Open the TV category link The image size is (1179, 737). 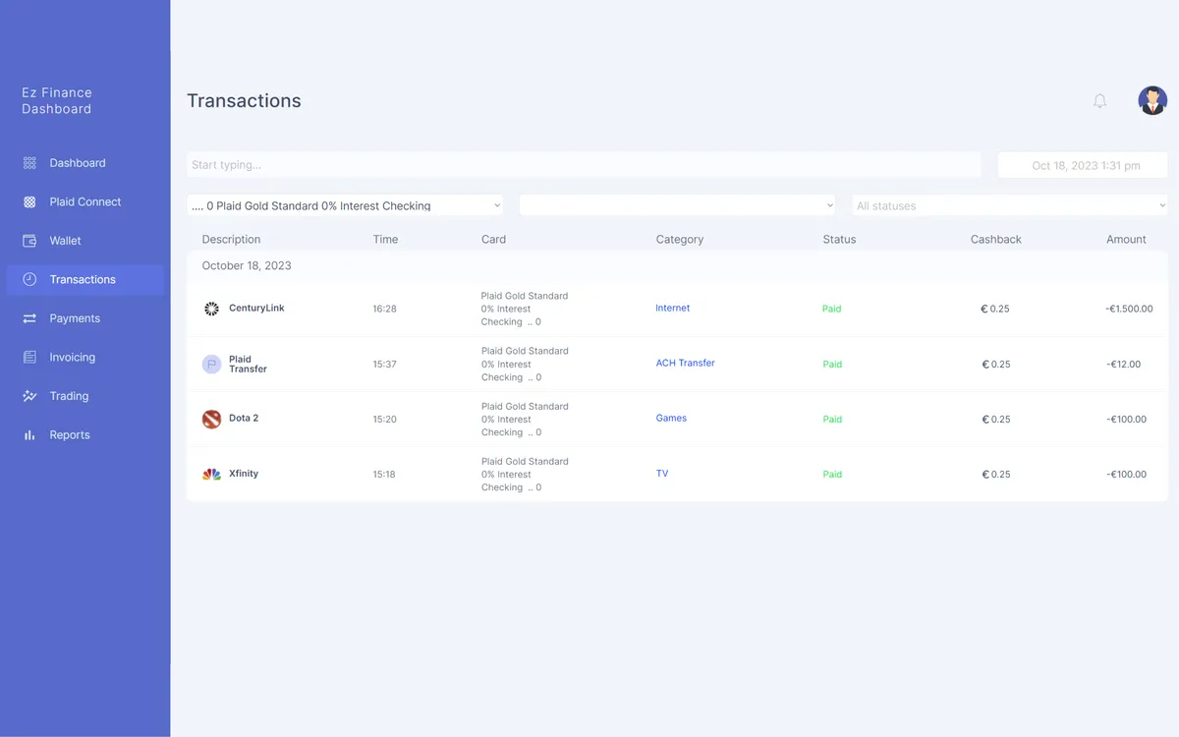click(x=662, y=473)
